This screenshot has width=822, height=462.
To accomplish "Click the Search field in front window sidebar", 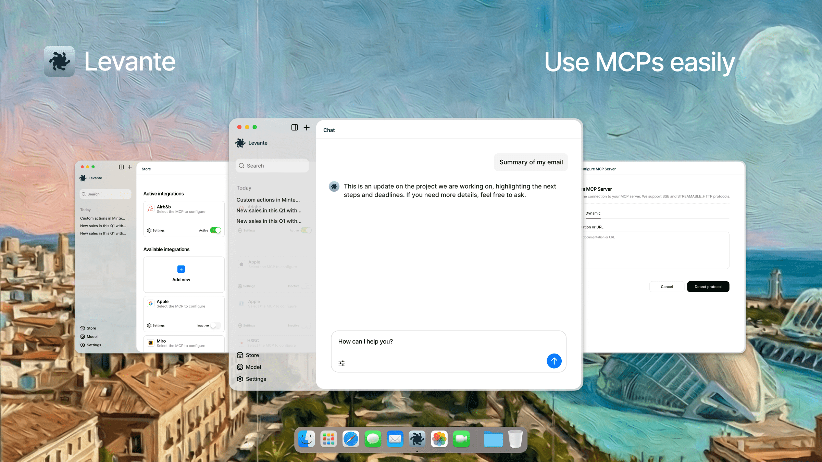I will click(272, 166).
